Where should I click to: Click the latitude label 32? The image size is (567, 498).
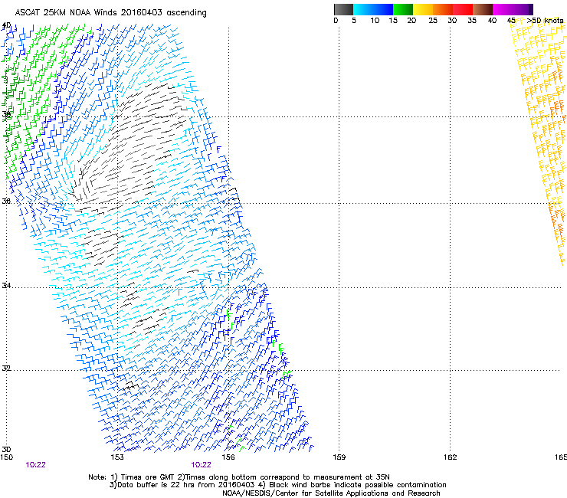tap(6, 369)
